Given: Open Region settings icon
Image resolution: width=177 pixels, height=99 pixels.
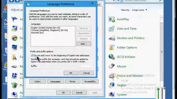Looking at the screenshot, I should click(112, 85).
